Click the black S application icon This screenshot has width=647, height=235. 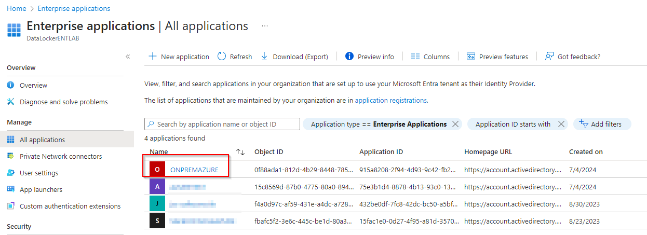[157, 221]
